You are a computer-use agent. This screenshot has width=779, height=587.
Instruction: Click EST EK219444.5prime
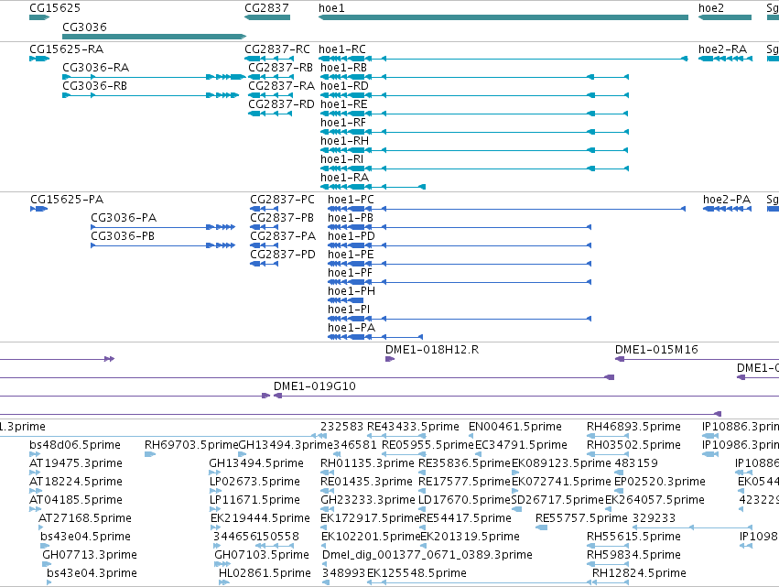[260, 518]
